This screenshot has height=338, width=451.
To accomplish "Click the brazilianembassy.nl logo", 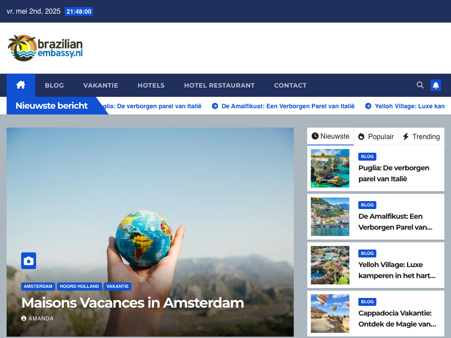I will tap(45, 48).
